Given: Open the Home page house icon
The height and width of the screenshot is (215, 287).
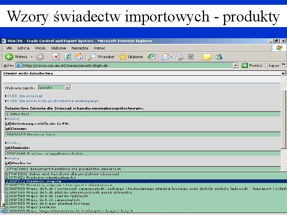Looking at the screenshot, I should (79, 57).
